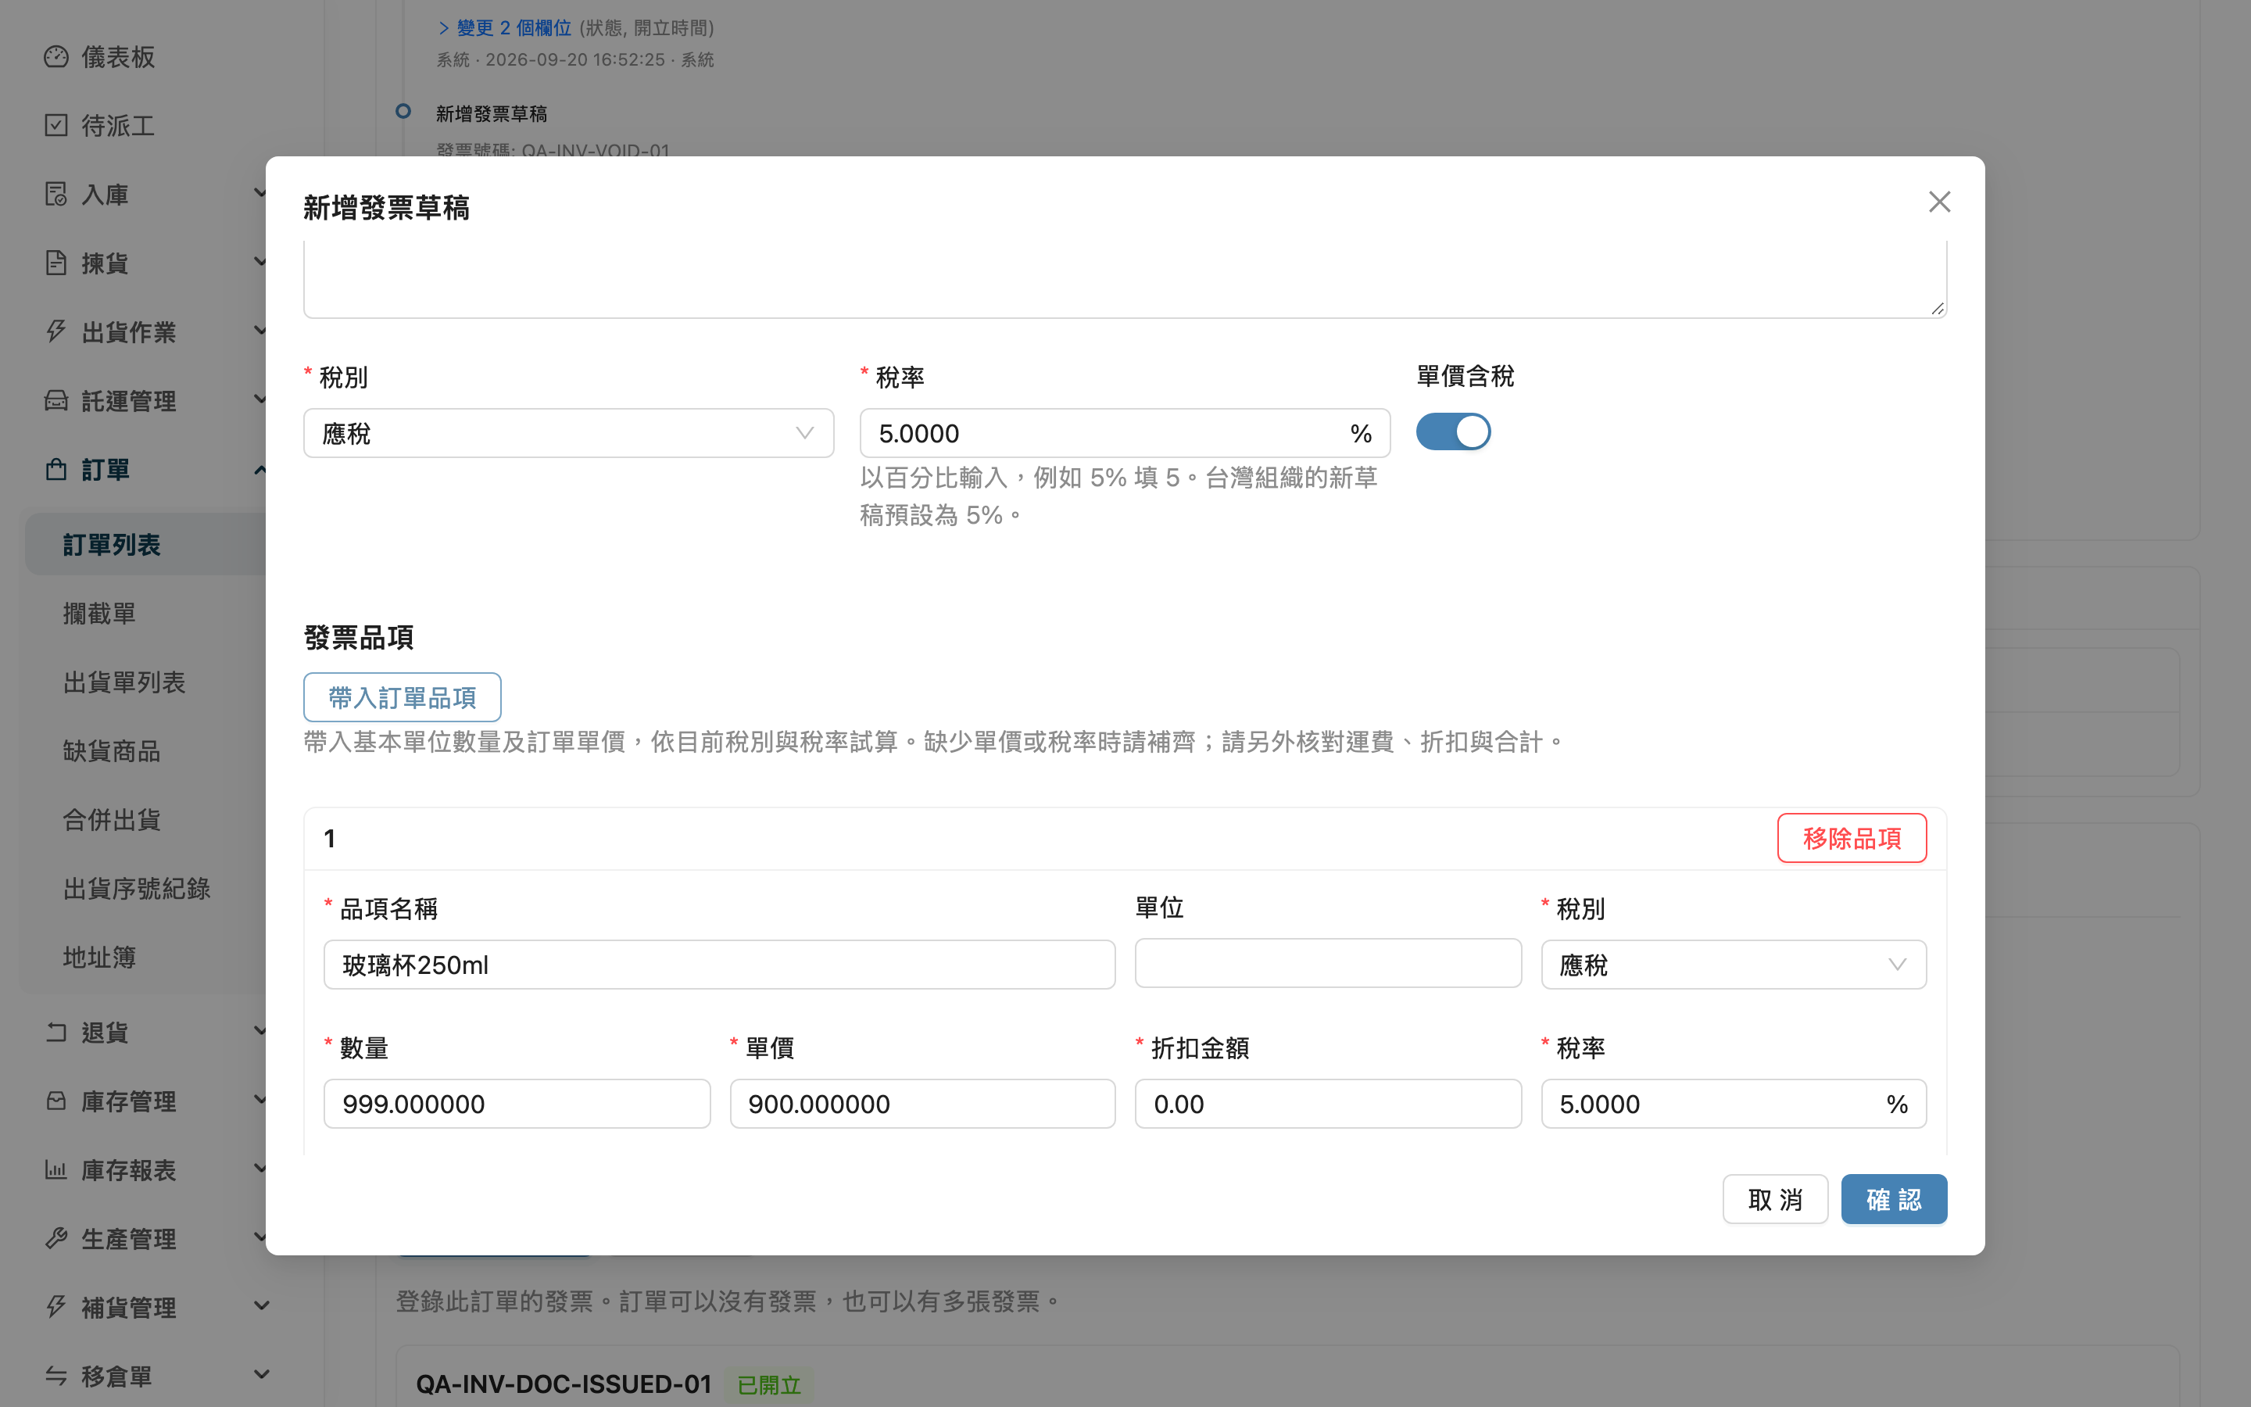Viewport: 2251px width, 1407px height.
Task: Expand the 移倉單 menu chevron
Action: (x=261, y=1376)
